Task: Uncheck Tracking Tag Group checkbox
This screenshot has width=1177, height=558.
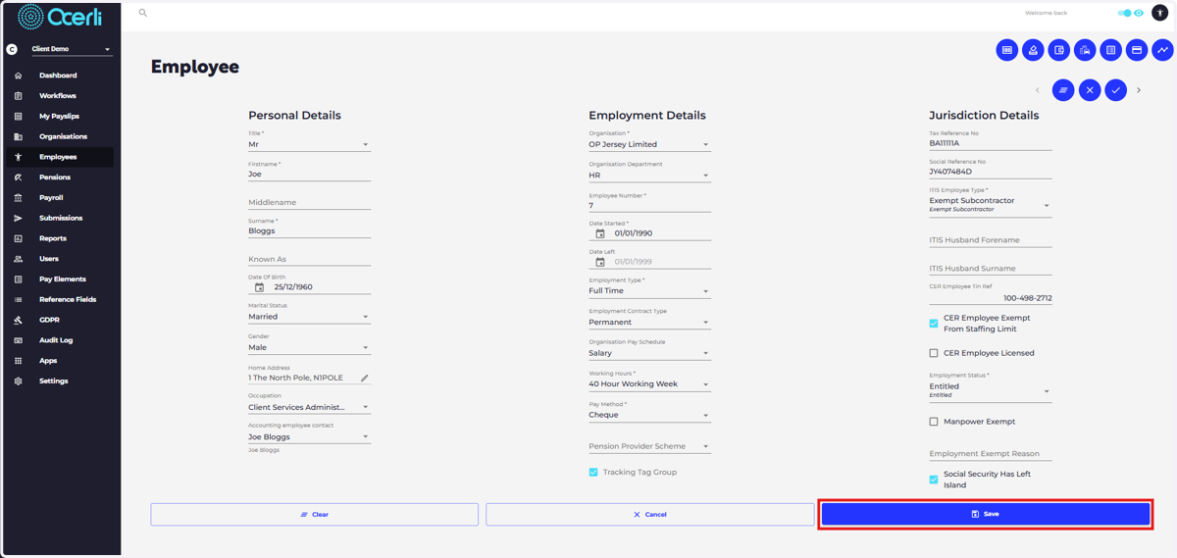Action: click(x=593, y=472)
